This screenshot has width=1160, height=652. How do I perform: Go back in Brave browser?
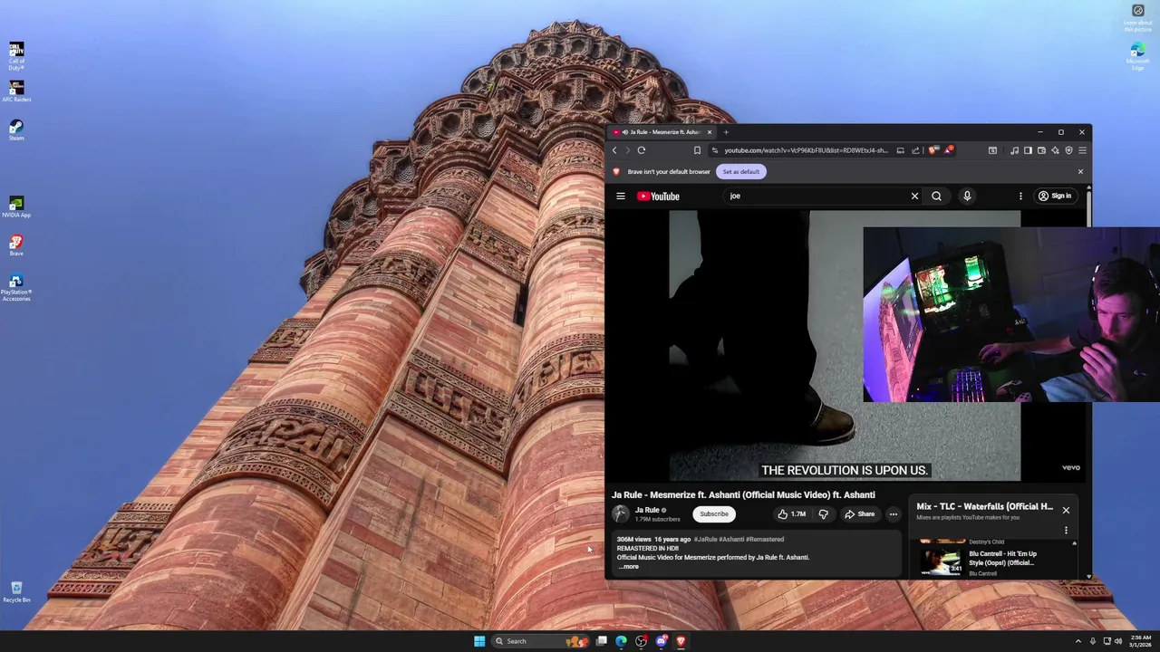point(614,150)
